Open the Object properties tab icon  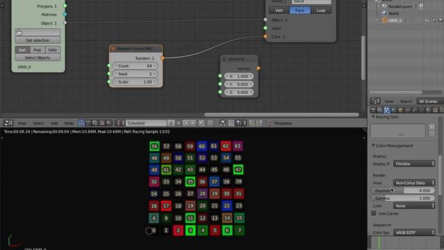pyautogui.click(x=401, y=110)
